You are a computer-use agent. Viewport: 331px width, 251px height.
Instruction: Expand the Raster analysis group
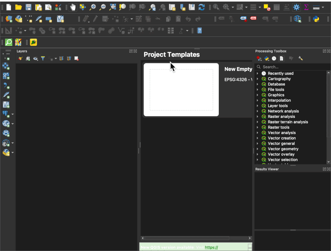click(x=258, y=117)
